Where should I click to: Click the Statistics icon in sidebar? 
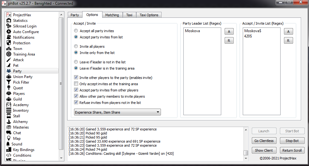pyautogui.click(x=9, y=21)
